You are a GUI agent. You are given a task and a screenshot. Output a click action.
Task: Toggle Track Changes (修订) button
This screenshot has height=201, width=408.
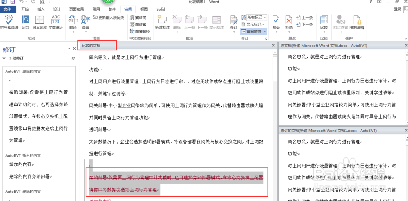pyautogui.click(x=234, y=22)
